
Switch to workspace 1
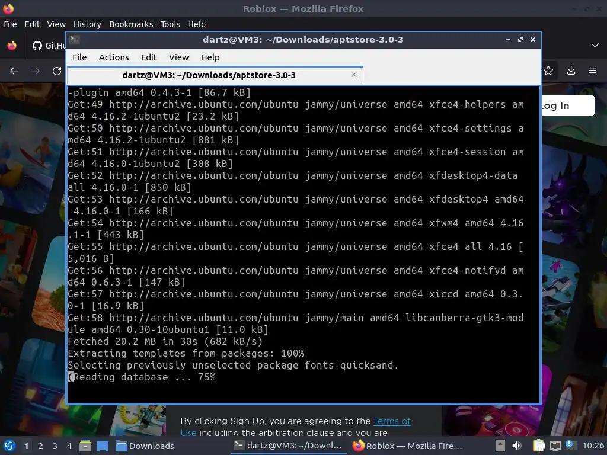coord(26,446)
